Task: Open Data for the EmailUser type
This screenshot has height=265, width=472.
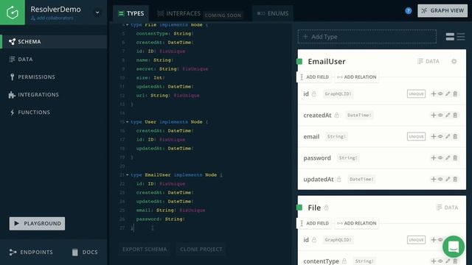Action: (428, 61)
